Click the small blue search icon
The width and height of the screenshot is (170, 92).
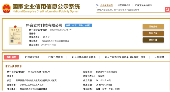[97, 5]
